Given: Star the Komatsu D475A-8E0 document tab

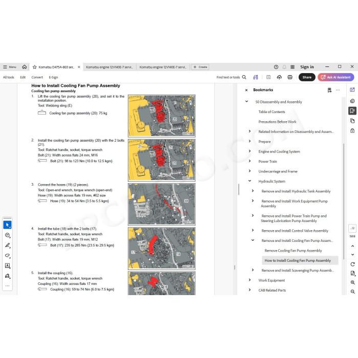Looking at the screenshot, I should tap(35, 67).
